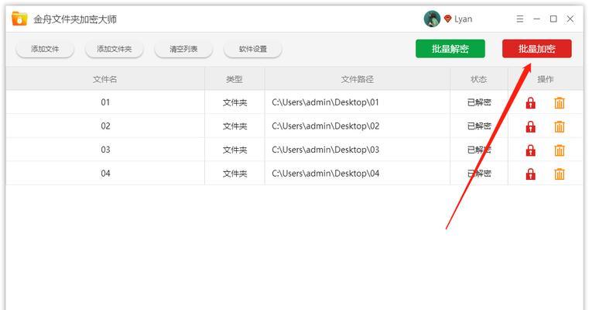
Task: Click the lock icon for folder 04
Action: click(530, 174)
